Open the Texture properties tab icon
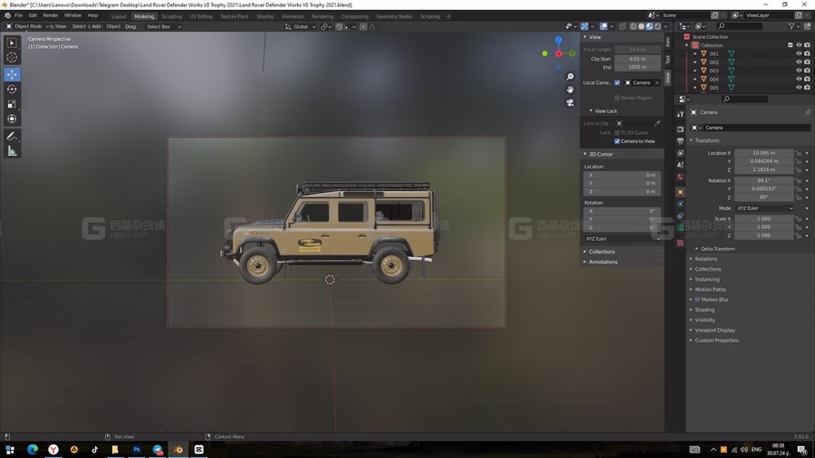This screenshot has width=815, height=458. click(x=680, y=243)
